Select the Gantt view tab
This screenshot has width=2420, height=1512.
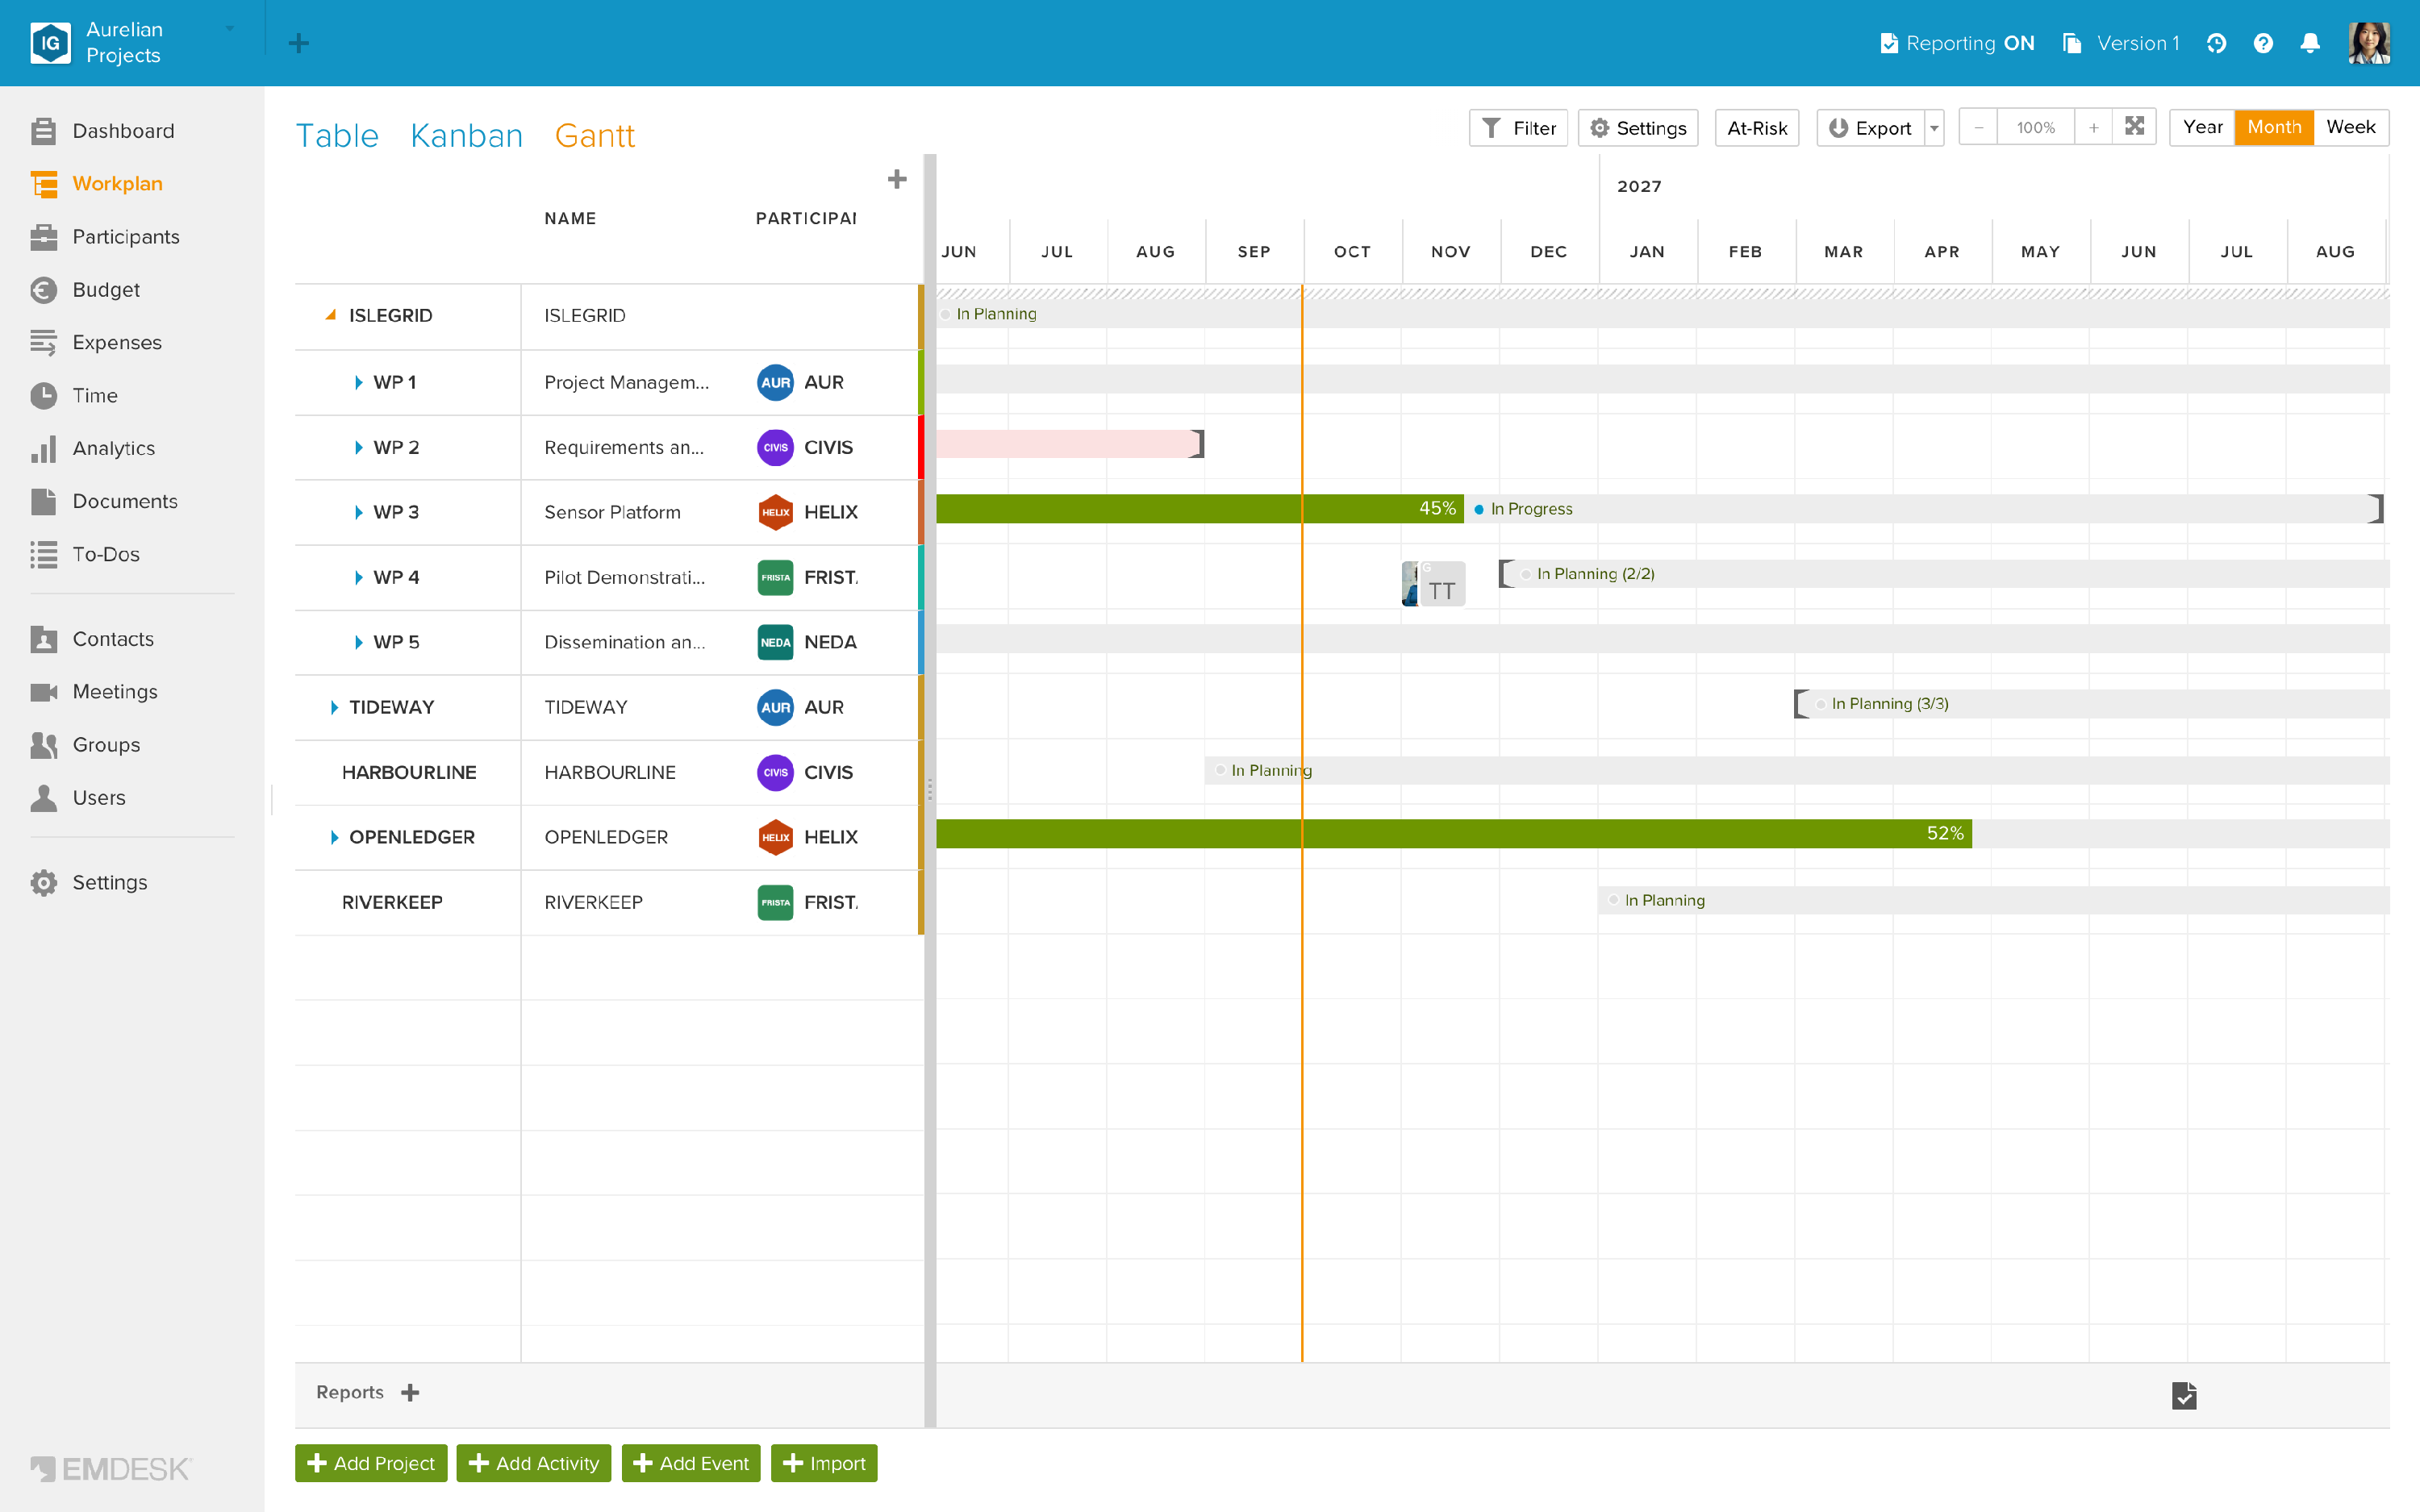pos(595,136)
